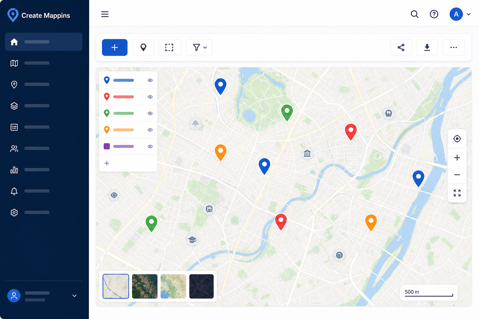Click the Create Mappins logo
The image size is (479, 319).
coord(38,15)
